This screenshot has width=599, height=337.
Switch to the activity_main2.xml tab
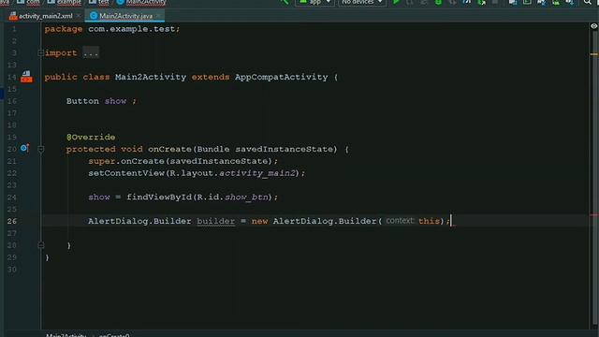46,16
